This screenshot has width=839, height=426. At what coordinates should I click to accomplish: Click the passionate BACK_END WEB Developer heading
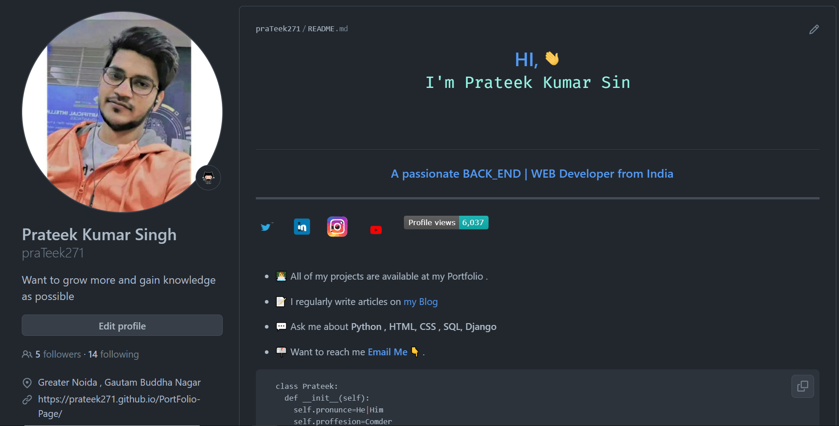pos(532,174)
